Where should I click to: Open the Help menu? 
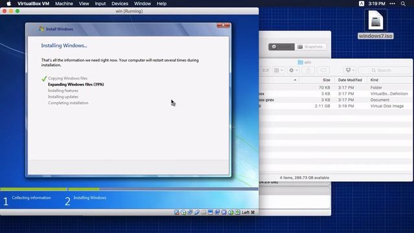(162, 4)
